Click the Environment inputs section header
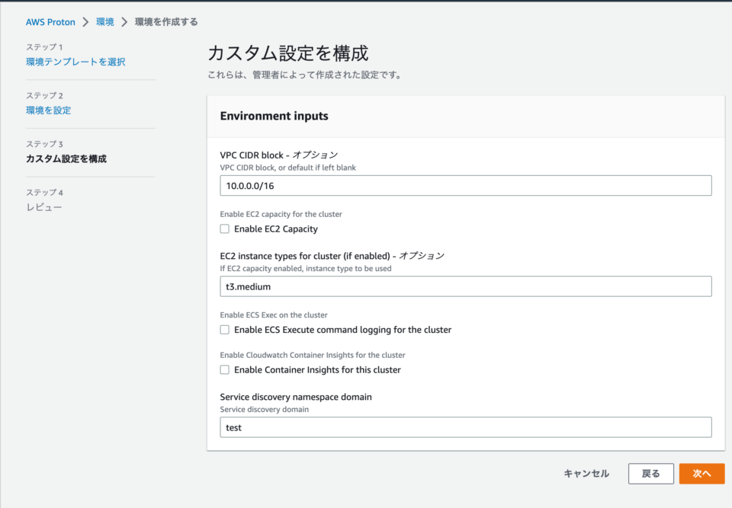Image resolution: width=732 pixels, height=508 pixels. point(274,116)
